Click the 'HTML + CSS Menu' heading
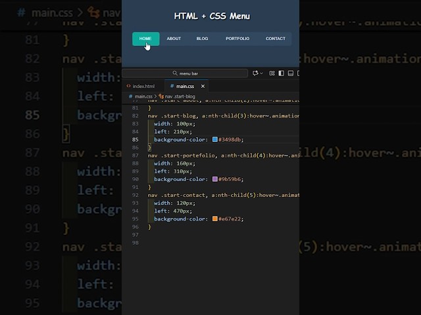Screen dimensions: 421x315 pyautogui.click(x=212, y=16)
